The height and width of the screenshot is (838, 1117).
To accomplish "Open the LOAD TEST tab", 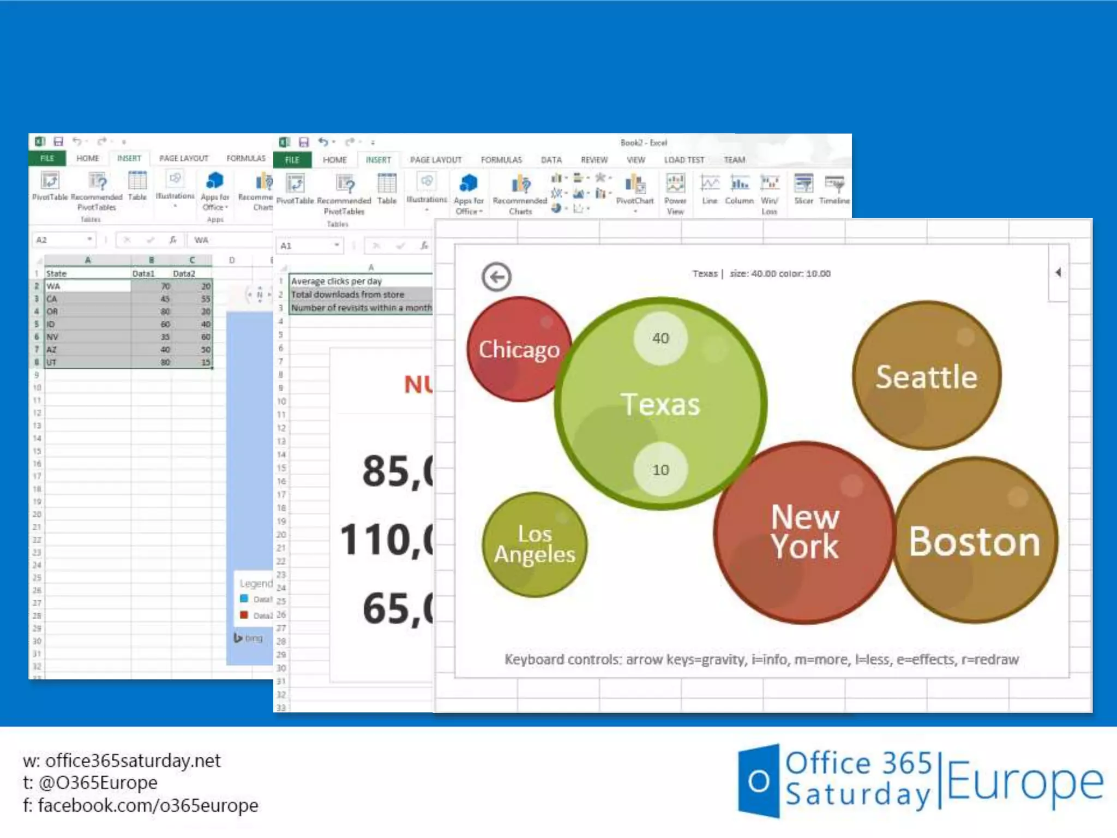I will coord(684,160).
